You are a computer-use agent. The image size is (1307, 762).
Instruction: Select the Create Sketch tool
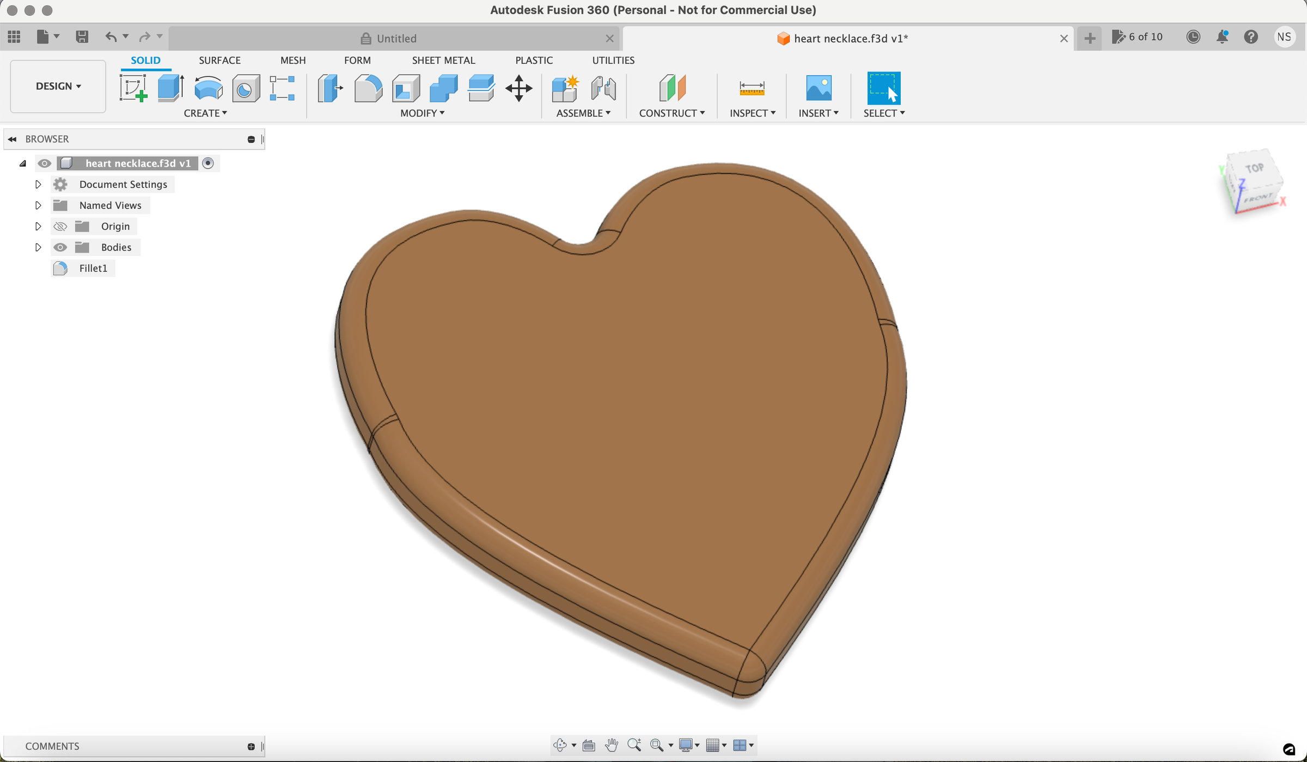(x=132, y=88)
